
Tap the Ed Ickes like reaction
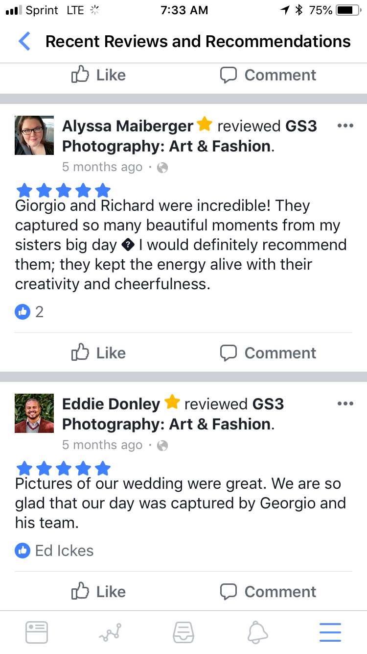[x=54, y=551]
